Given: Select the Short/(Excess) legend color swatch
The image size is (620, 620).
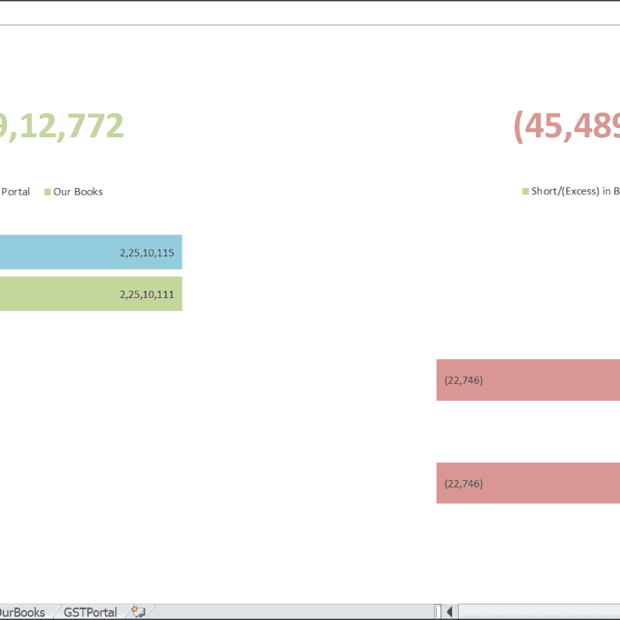Looking at the screenshot, I should (x=525, y=191).
